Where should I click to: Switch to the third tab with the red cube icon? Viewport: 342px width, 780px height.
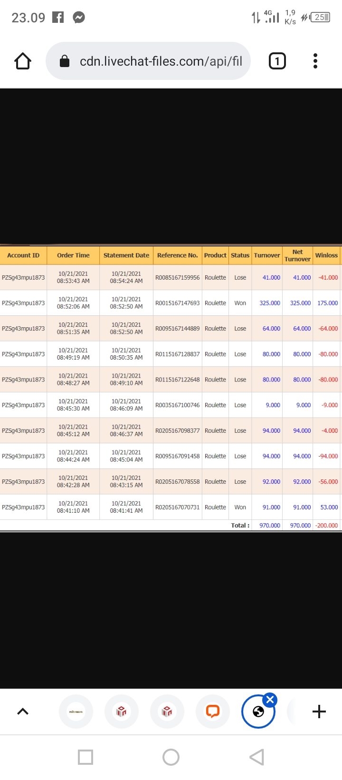167,712
